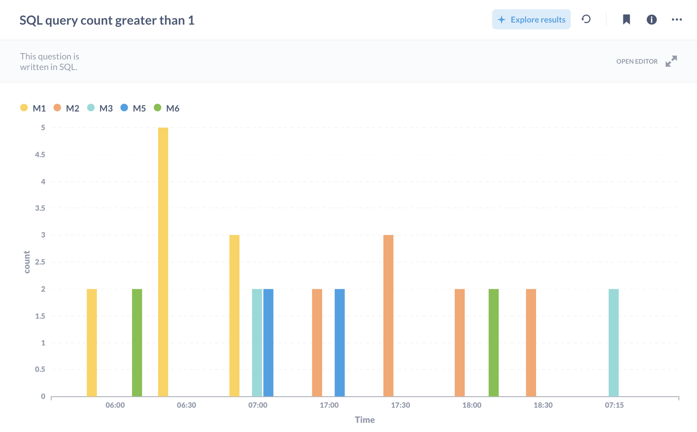Click the 17:30 x-axis tick label
The height and width of the screenshot is (432, 697).
click(x=401, y=405)
